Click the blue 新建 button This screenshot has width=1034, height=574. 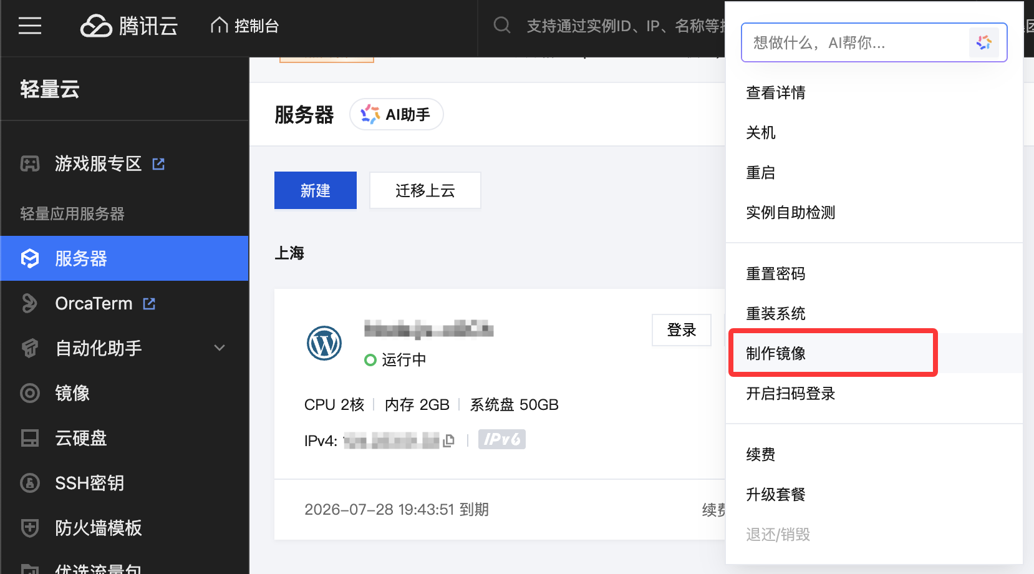coord(316,190)
